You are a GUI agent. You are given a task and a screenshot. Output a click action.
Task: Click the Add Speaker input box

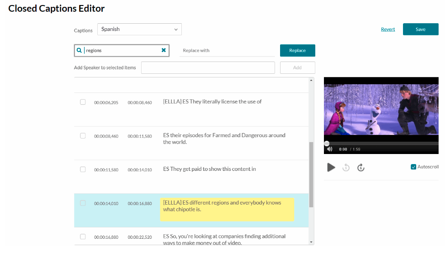tap(208, 67)
